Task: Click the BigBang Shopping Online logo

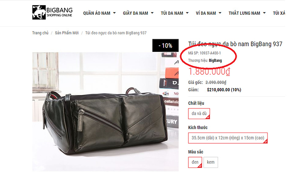Action: 52,13
